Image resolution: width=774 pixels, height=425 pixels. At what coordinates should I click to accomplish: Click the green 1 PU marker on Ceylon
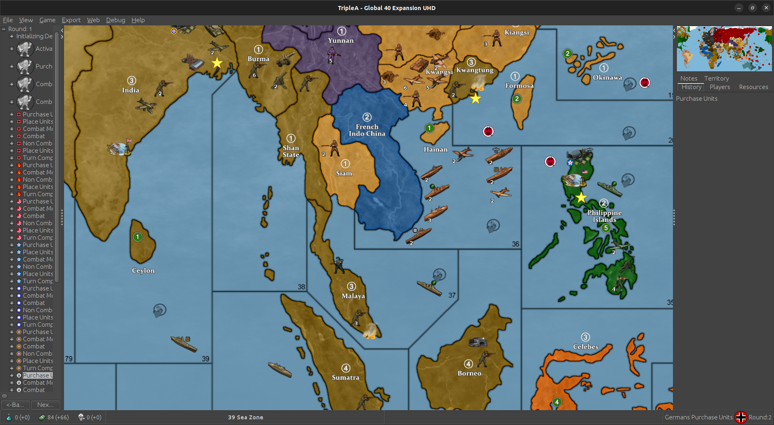point(137,237)
